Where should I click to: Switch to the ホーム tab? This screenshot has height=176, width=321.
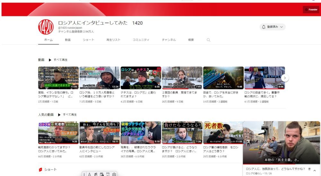[48, 40]
